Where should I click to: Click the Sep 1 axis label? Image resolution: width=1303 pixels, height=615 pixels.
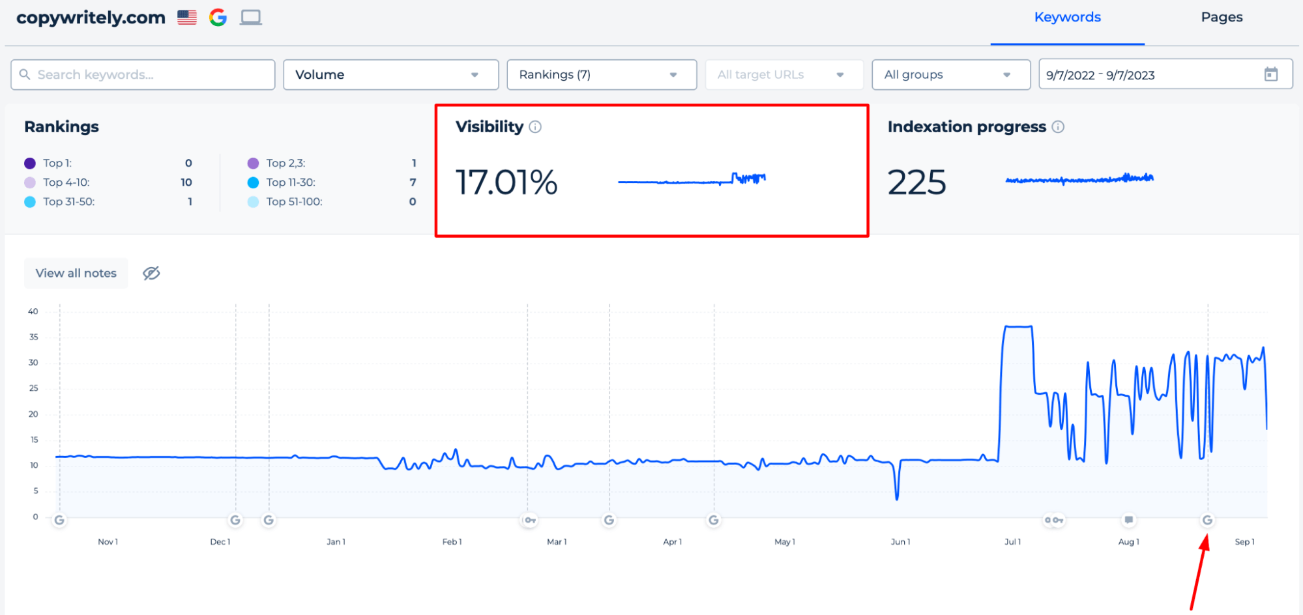point(1244,542)
